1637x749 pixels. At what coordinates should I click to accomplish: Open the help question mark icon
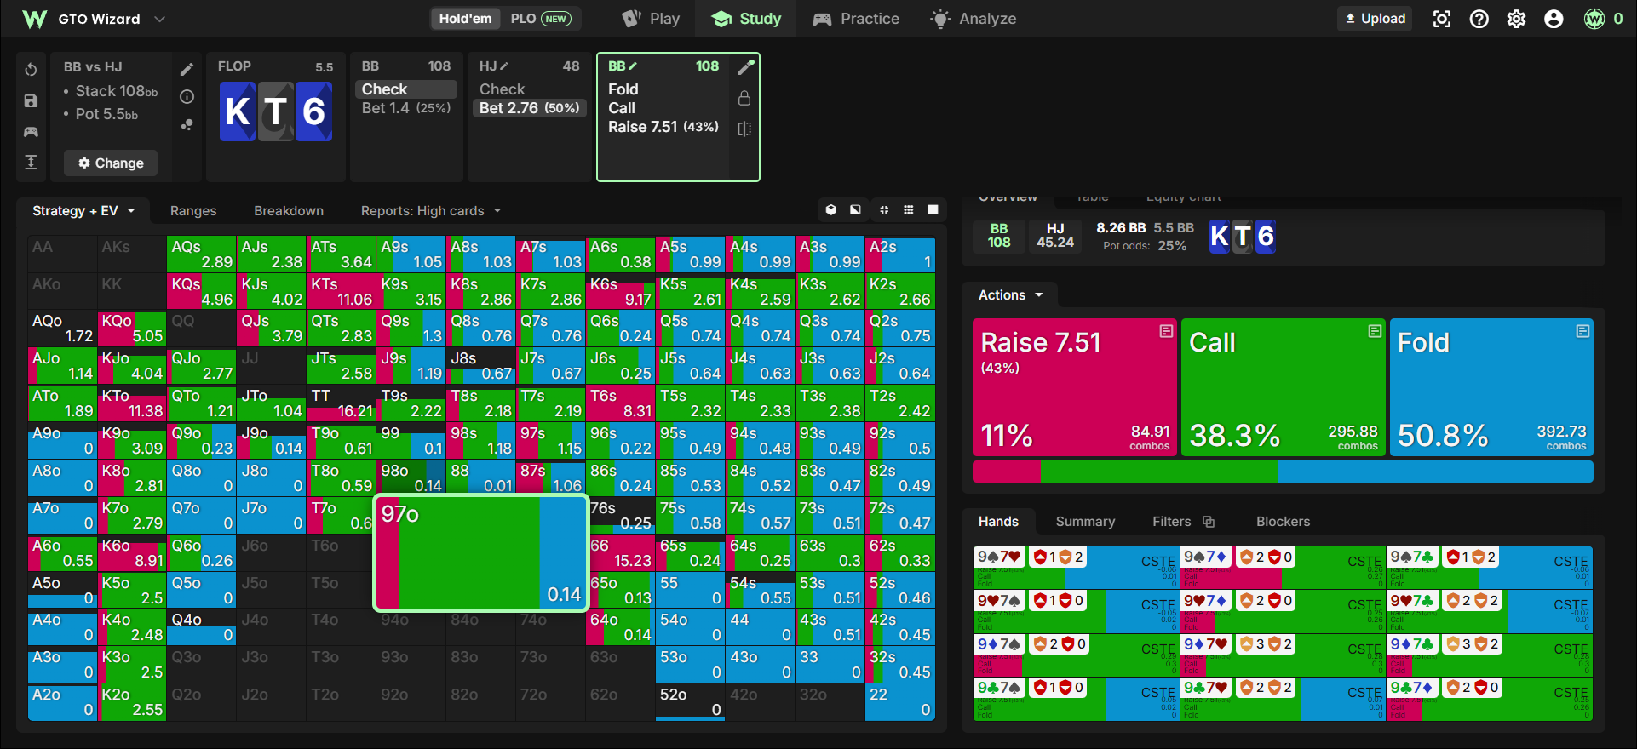pos(1479,19)
